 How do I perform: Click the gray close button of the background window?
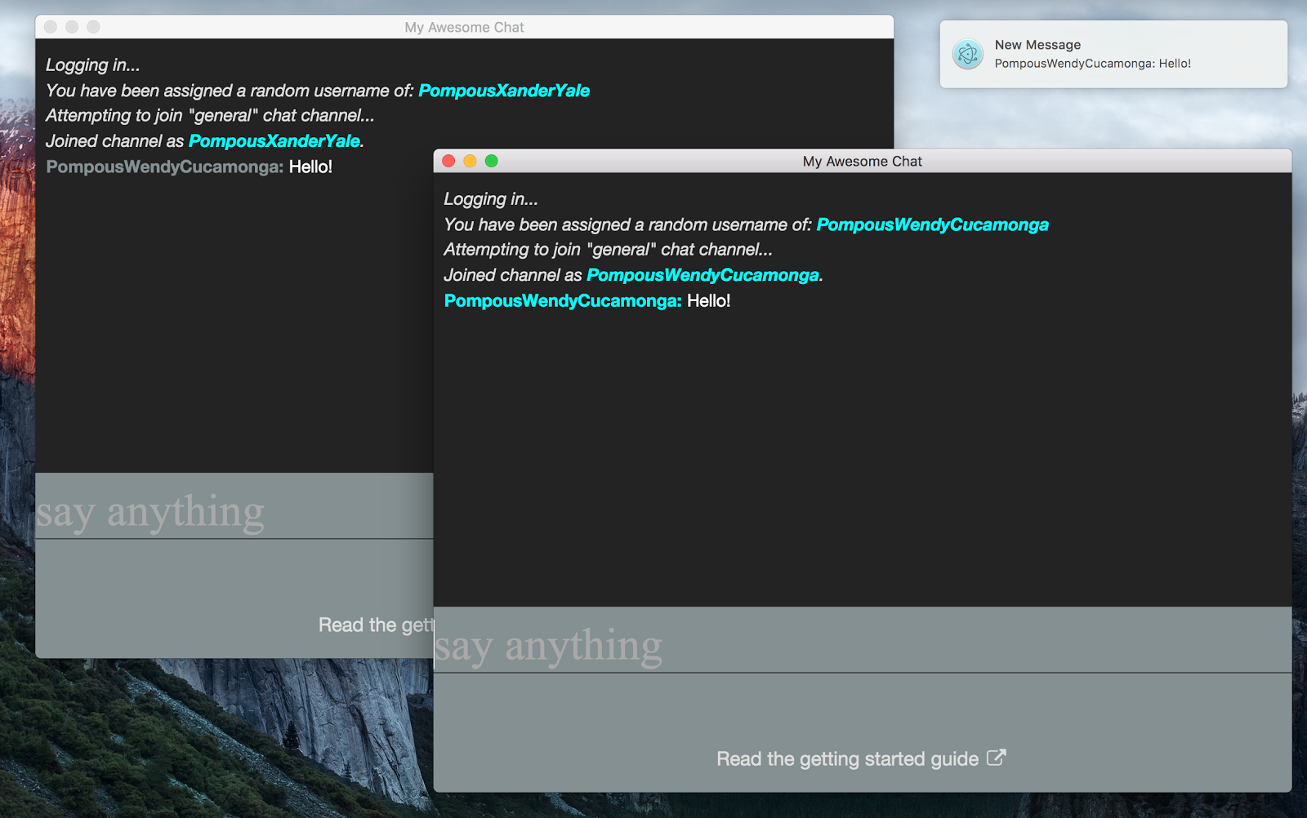(x=51, y=27)
